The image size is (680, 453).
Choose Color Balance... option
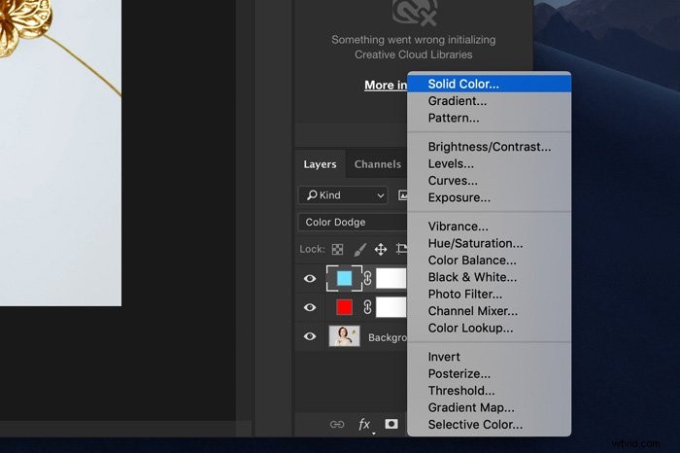[x=490, y=261]
